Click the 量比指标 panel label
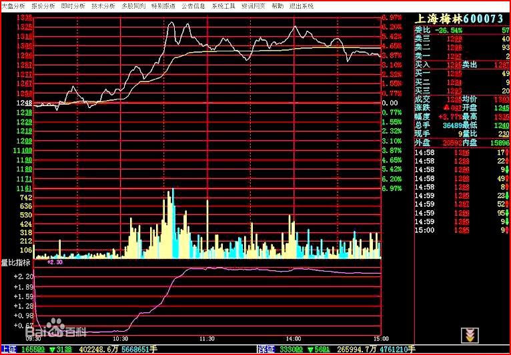The image size is (511, 355). (15, 263)
